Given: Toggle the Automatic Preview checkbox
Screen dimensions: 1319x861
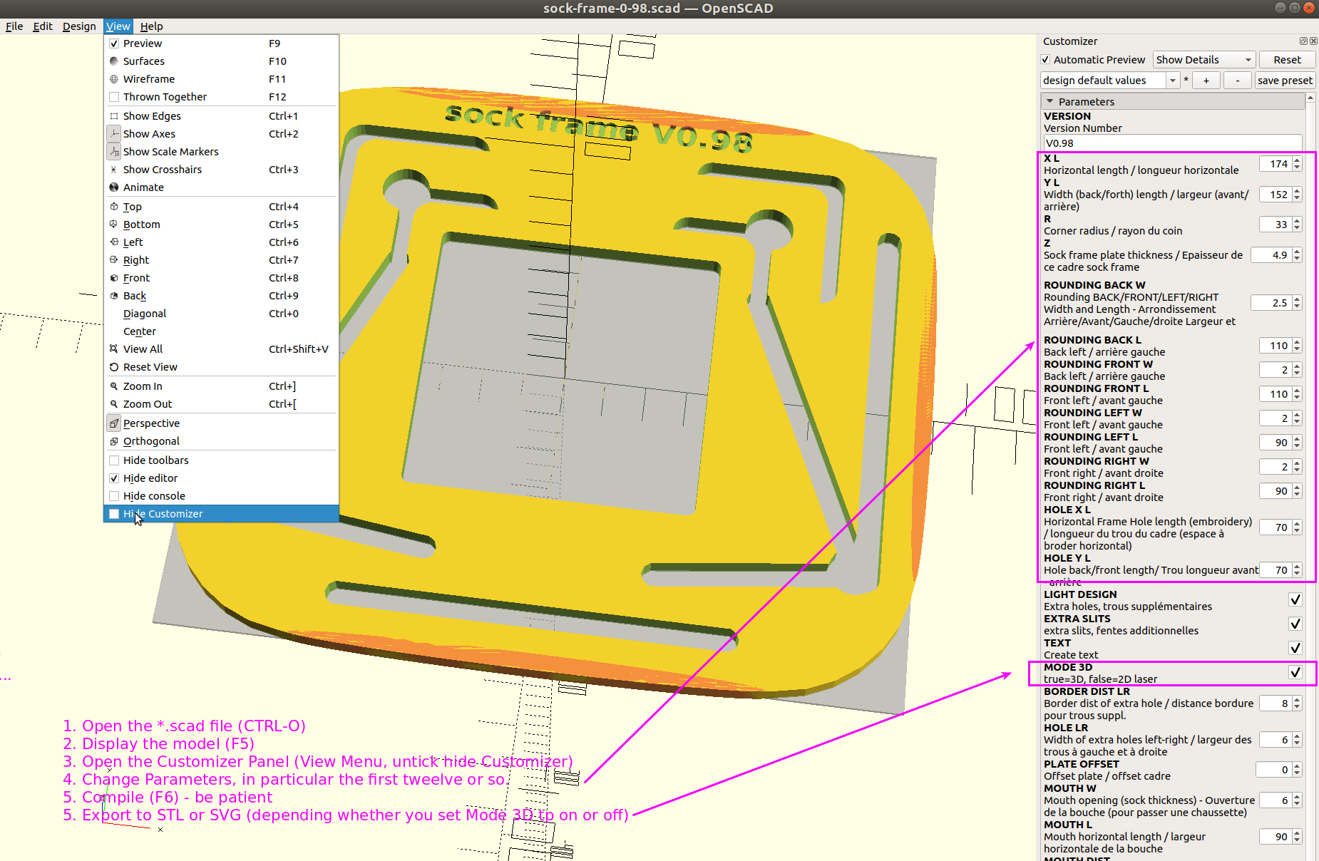Looking at the screenshot, I should [1046, 60].
